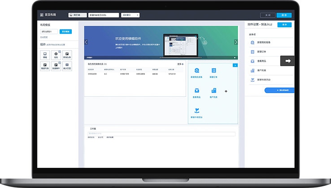Click the date cell in the sales table row

(x=172, y=74)
